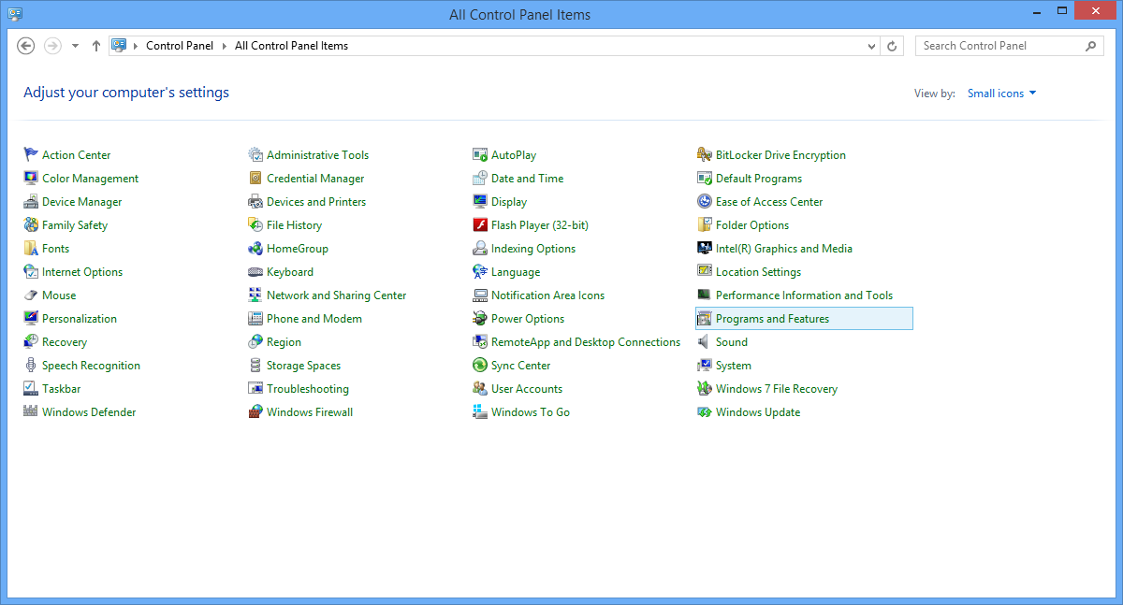Click the HomeGroup icon

coord(255,249)
